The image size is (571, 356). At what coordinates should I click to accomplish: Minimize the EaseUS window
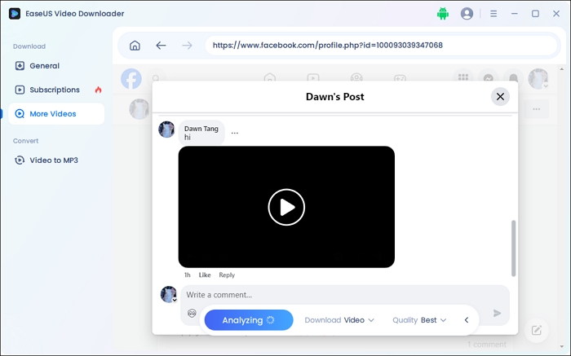click(x=514, y=14)
